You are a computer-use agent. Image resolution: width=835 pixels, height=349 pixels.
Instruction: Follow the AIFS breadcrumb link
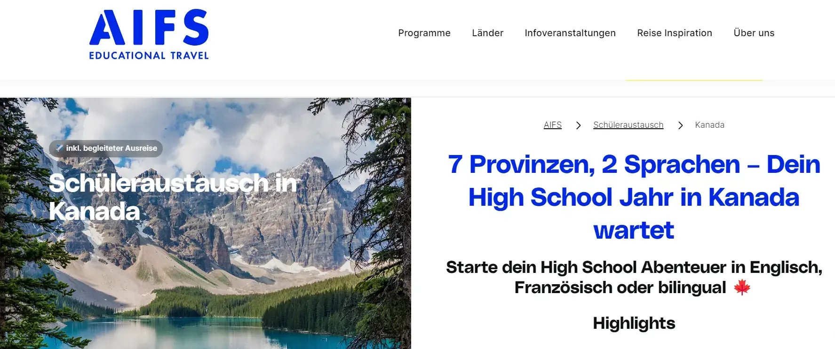click(553, 125)
